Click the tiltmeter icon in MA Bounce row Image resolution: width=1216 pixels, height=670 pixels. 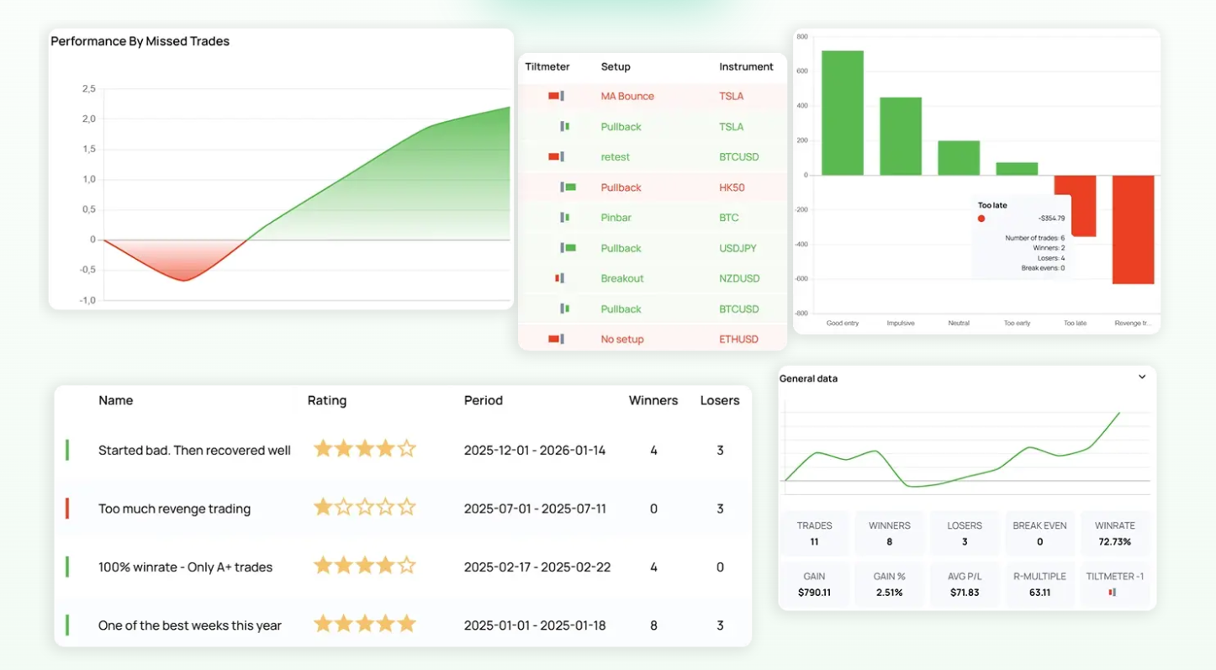click(x=556, y=96)
